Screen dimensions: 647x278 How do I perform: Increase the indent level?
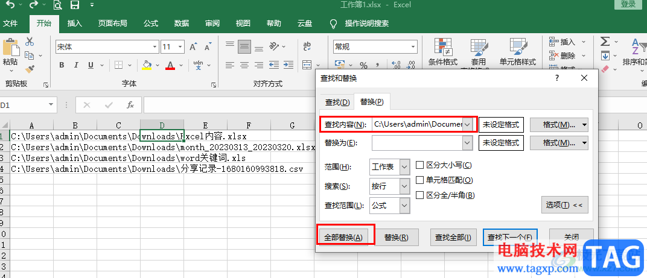click(288, 65)
